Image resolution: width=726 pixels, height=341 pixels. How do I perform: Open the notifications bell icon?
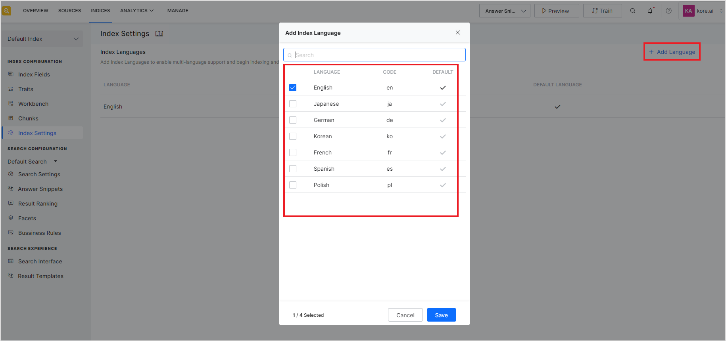coord(650,11)
